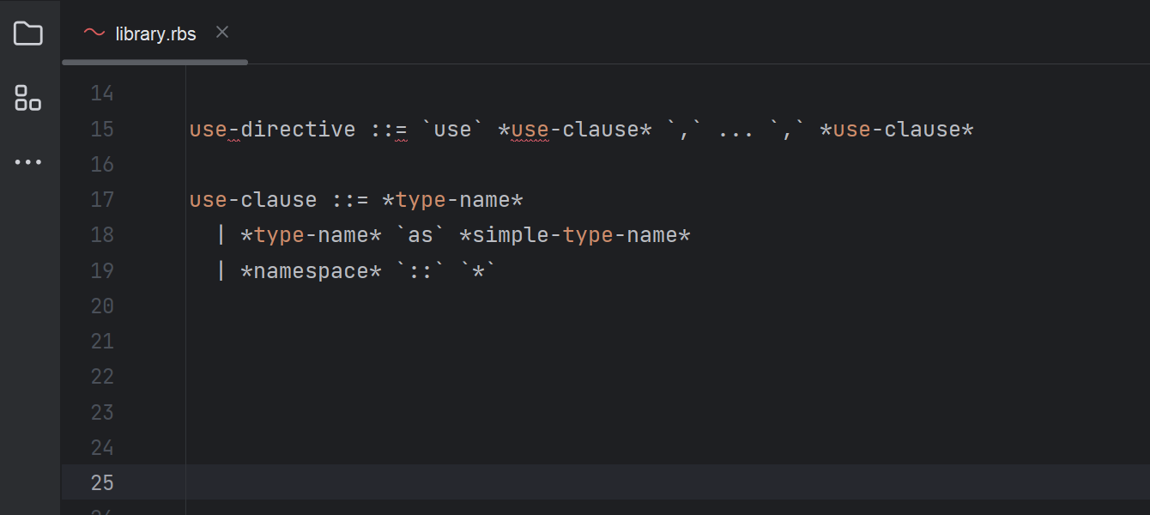Click the RBS file icon on the tab
Screen dimensions: 1150x515
pos(94,33)
